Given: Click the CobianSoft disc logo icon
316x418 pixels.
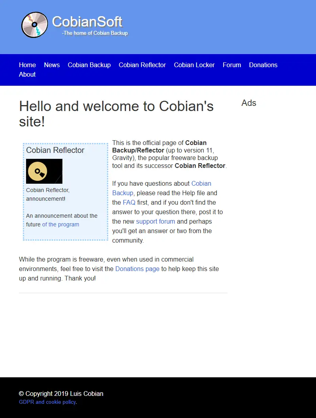Looking at the screenshot, I should 35,25.
